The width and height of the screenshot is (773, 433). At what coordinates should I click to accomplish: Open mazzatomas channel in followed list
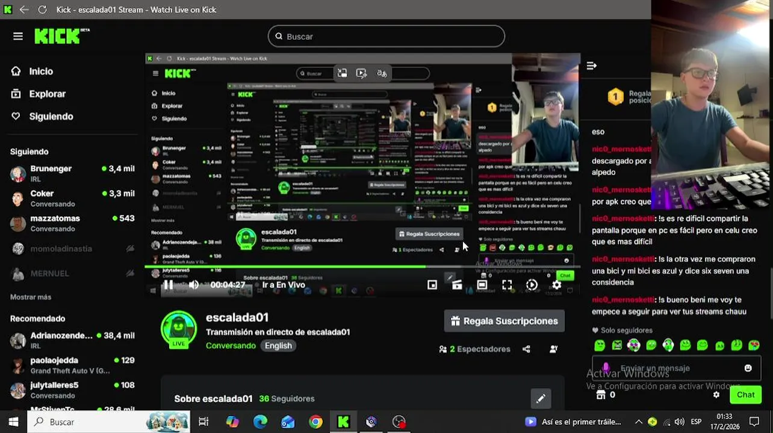[72, 223]
